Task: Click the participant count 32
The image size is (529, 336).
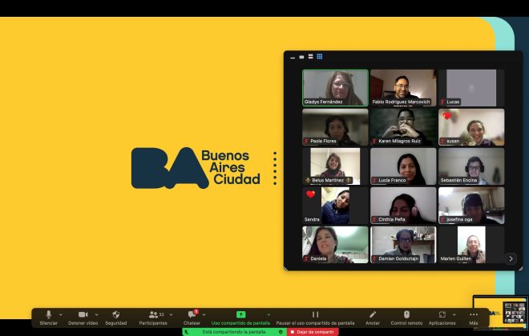Action: [162, 314]
